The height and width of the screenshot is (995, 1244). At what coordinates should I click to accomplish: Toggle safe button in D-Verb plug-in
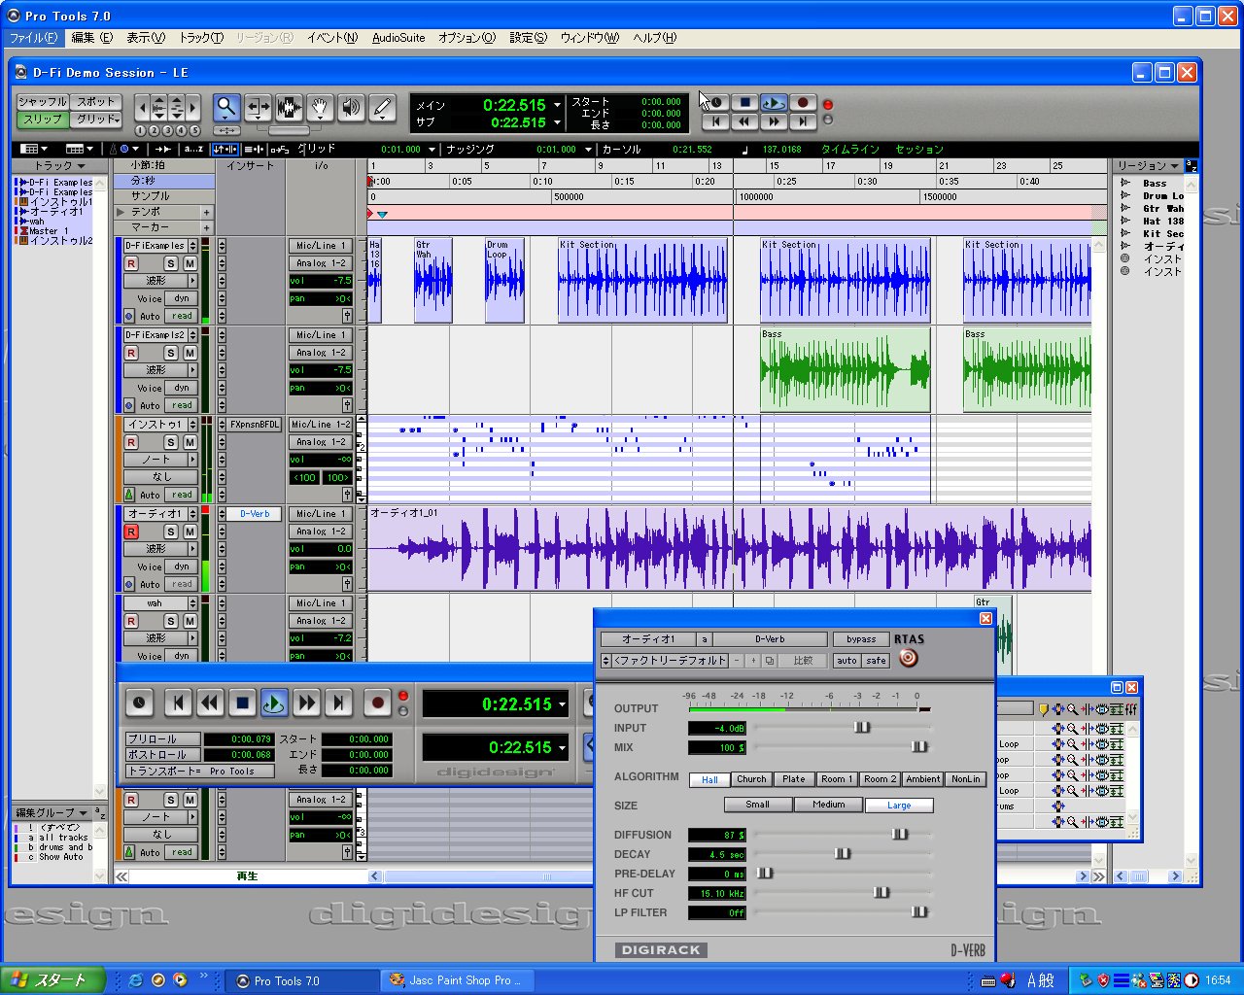[877, 661]
